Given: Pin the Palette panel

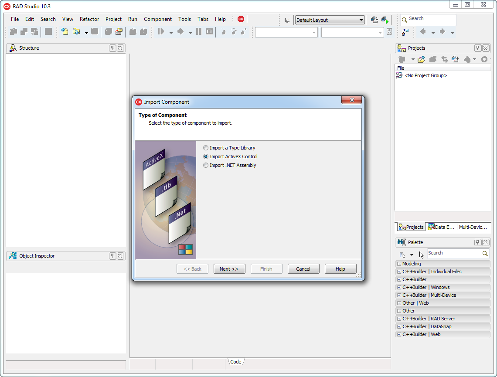Looking at the screenshot, I should pyautogui.click(x=477, y=242).
